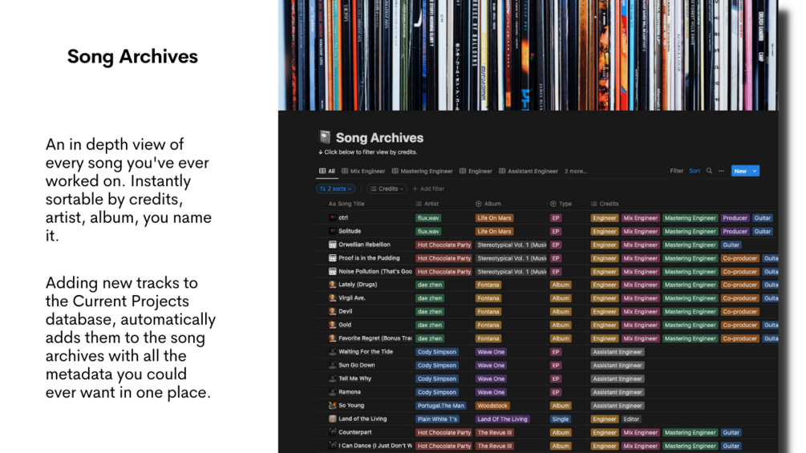Switch to the Mastering Engineer tab
Image resolution: width=806 pixels, height=453 pixels.
click(x=422, y=171)
